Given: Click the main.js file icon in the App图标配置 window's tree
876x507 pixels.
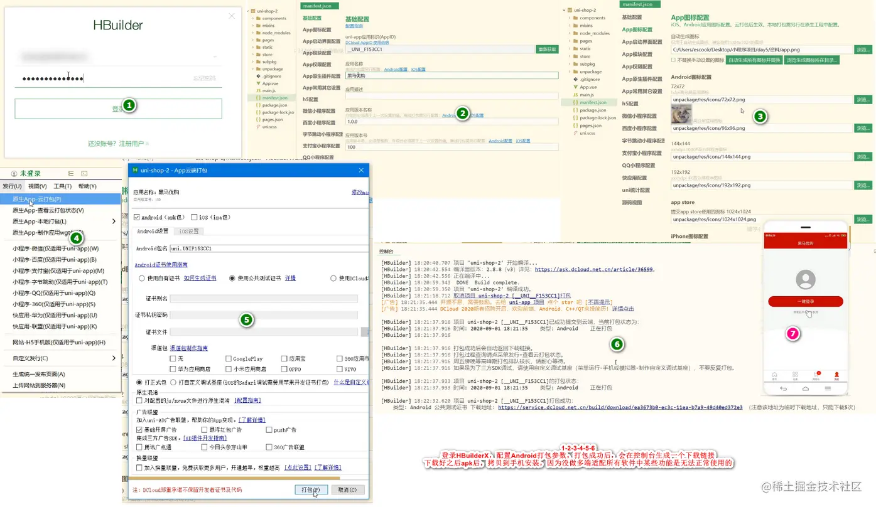Looking at the screenshot, I should [575, 95].
